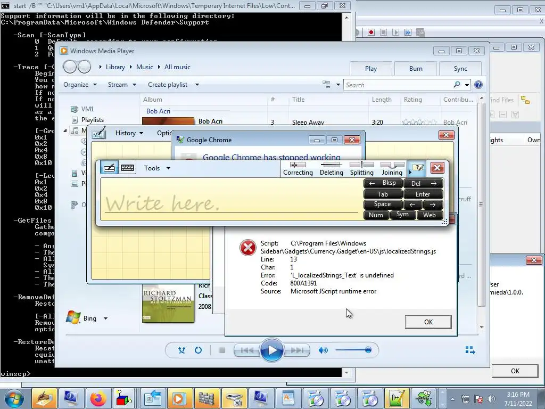Click the right arrow key in Input Panel

(x=433, y=204)
